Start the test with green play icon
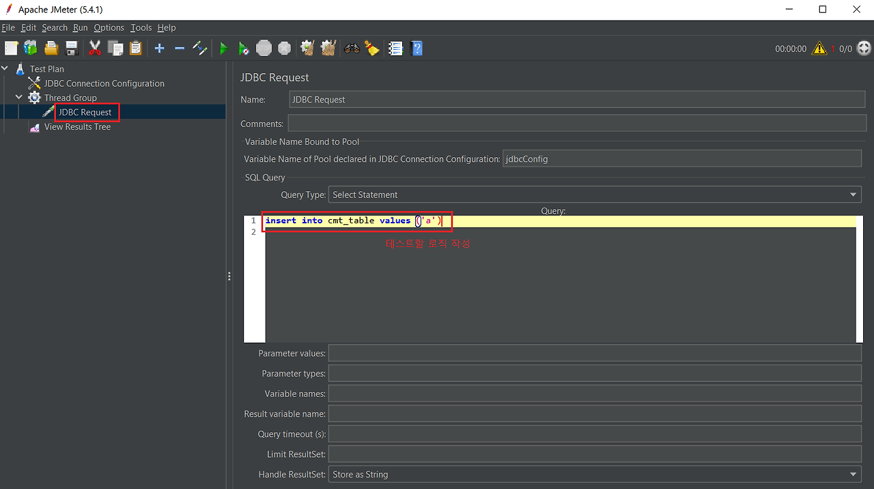The image size is (874, 489). click(223, 48)
